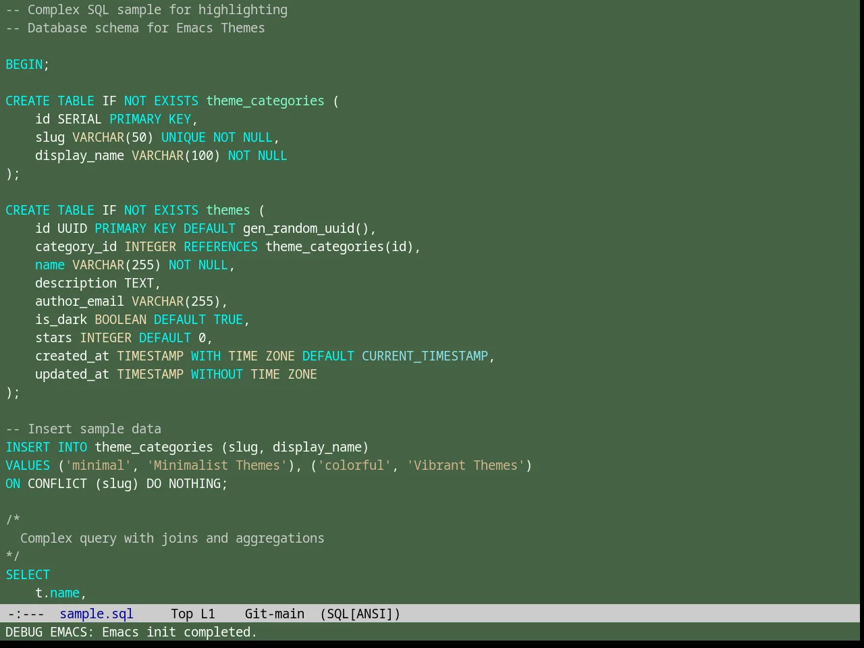The image size is (864, 648).
Task: Click the SQL[ANSI] major mode indicator
Action: (x=360, y=614)
